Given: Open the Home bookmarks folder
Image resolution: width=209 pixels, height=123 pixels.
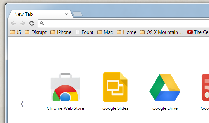Looking at the screenshot, I should point(126,32).
